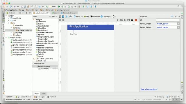
Task: Redo the last action
Action: [x=18, y=7]
